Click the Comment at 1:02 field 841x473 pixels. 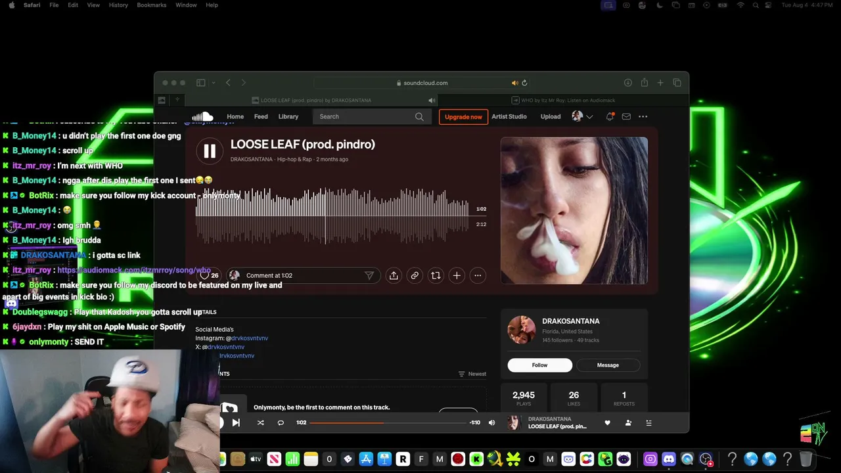point(302,276)
